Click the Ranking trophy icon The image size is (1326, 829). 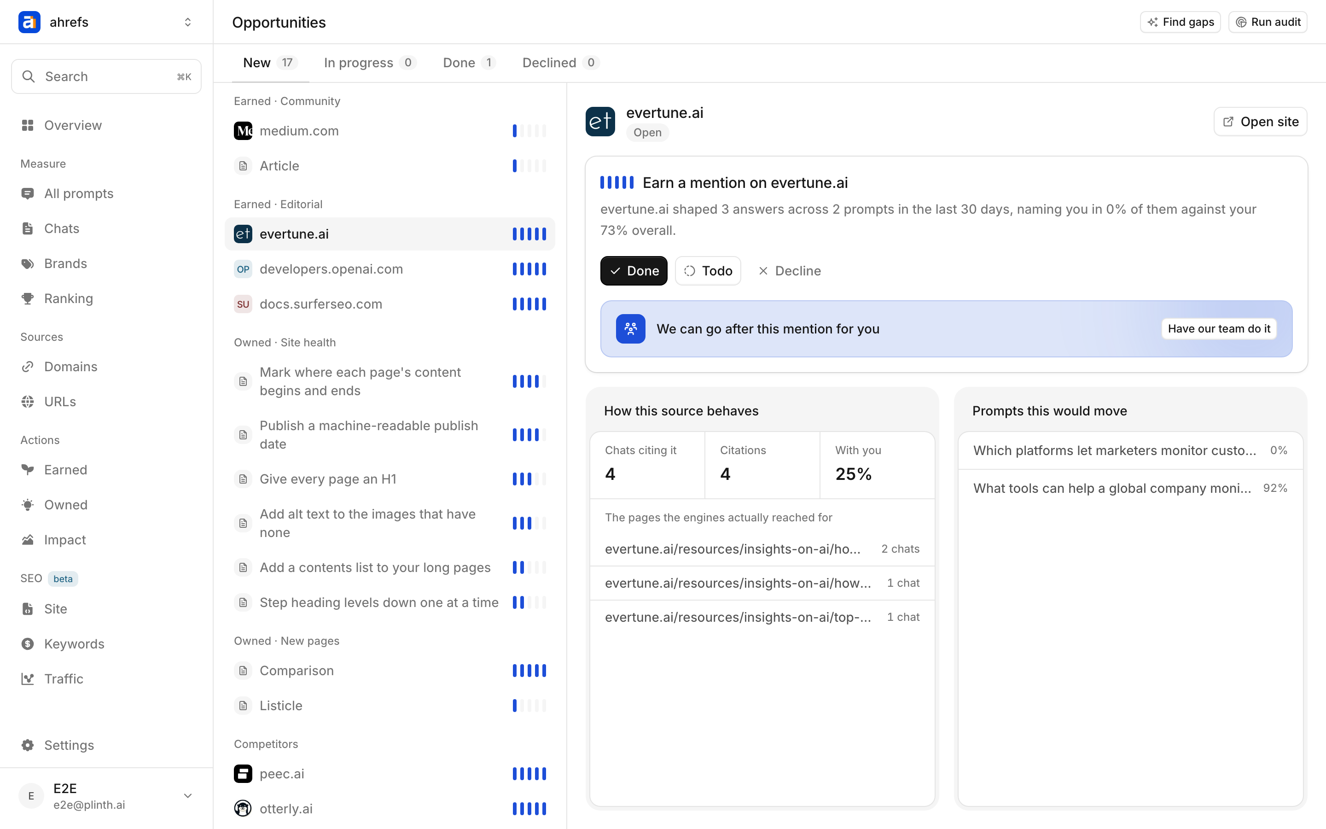pyautogui.click(x=28, y=299)
